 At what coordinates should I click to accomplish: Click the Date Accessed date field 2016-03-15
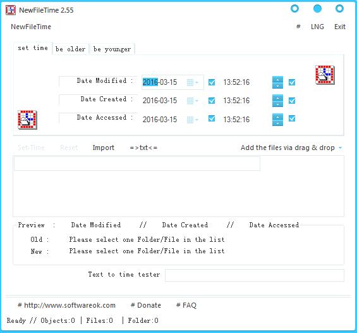pos(160,119)
